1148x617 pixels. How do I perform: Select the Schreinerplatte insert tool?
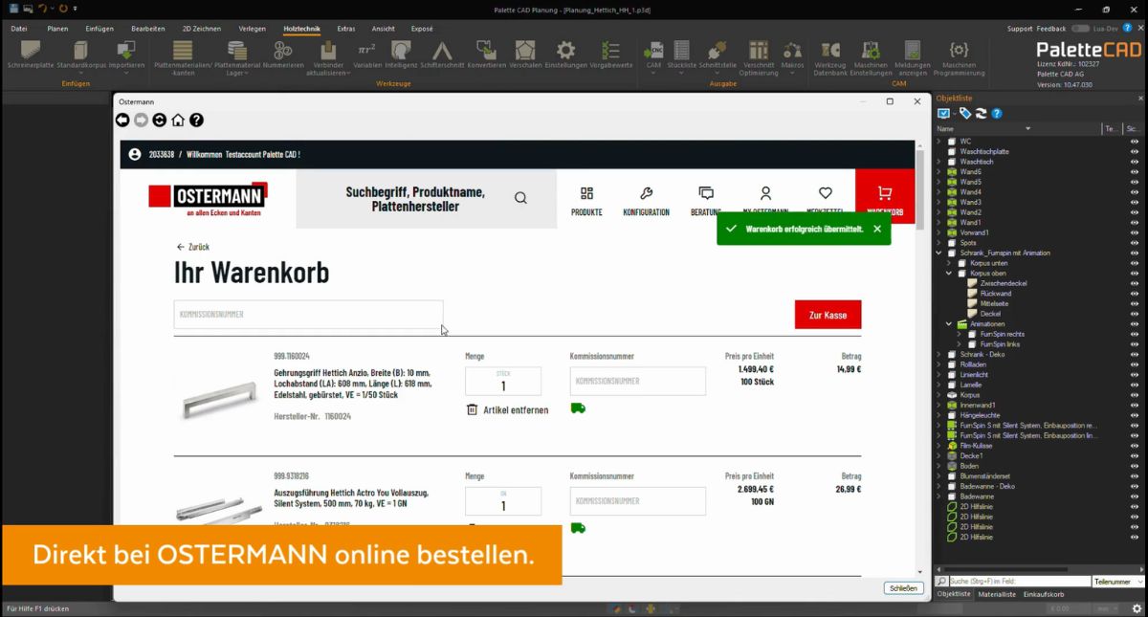(29, 55)
